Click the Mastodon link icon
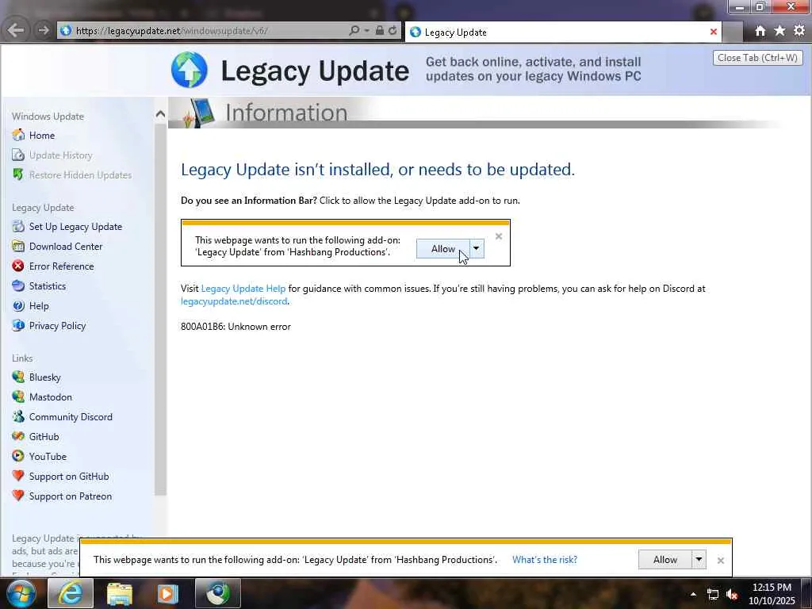This screenshot has height=609, width=812. 18,396
